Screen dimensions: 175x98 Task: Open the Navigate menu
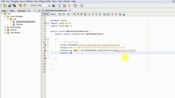point(14,1)
